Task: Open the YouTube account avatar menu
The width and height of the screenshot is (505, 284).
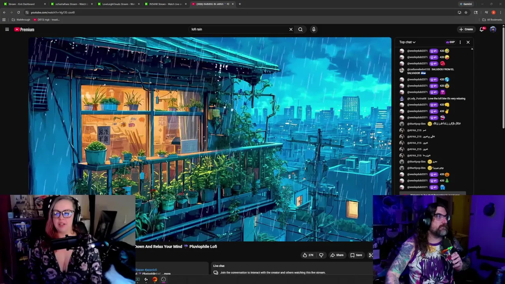Action: [493, 29]
